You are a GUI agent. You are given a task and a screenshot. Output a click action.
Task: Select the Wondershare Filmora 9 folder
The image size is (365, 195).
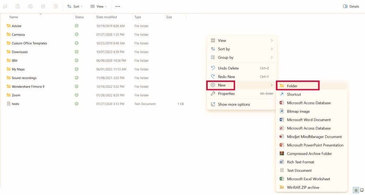pos(26,86)
